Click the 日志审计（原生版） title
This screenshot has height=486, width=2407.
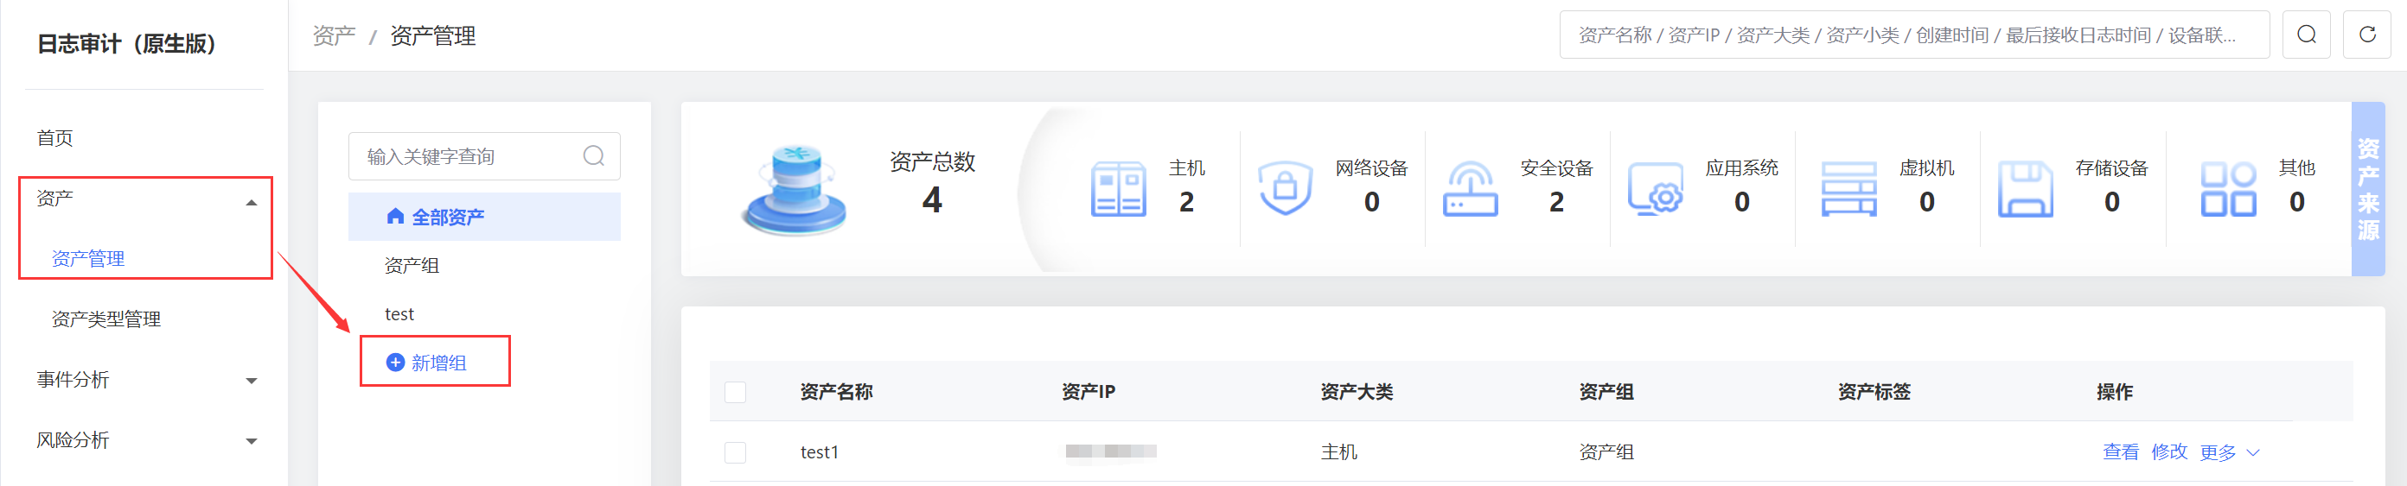127,44
